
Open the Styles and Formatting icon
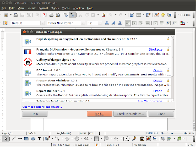6,23
